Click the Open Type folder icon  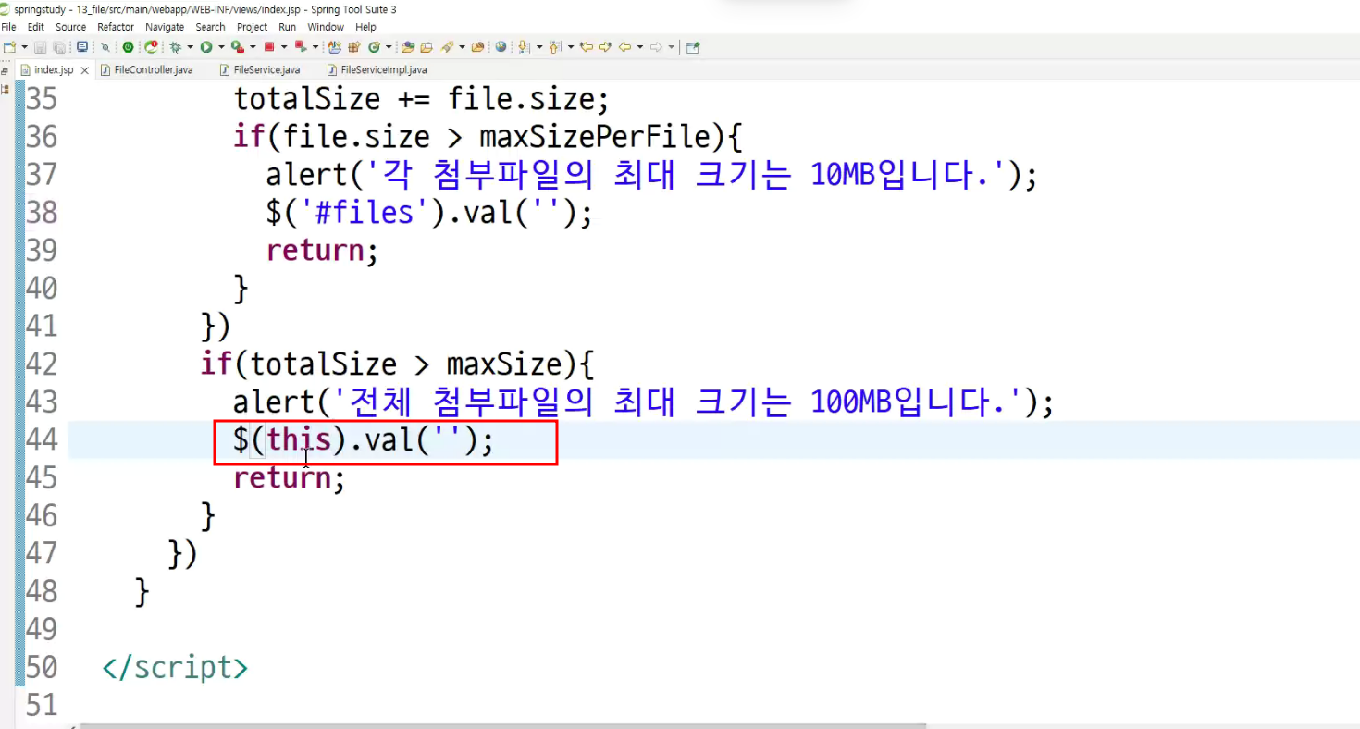click(x=407, y=46)
